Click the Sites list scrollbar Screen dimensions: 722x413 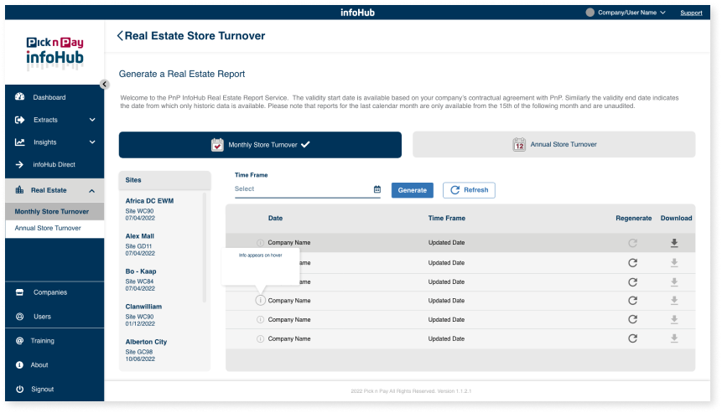pos(205,247)
